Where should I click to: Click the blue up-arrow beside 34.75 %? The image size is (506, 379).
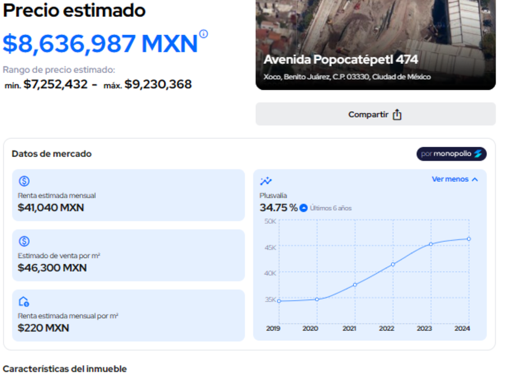click(304, 208)
